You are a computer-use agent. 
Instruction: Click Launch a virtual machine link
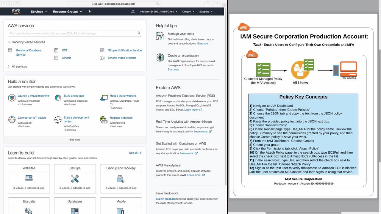coord(33,96)
